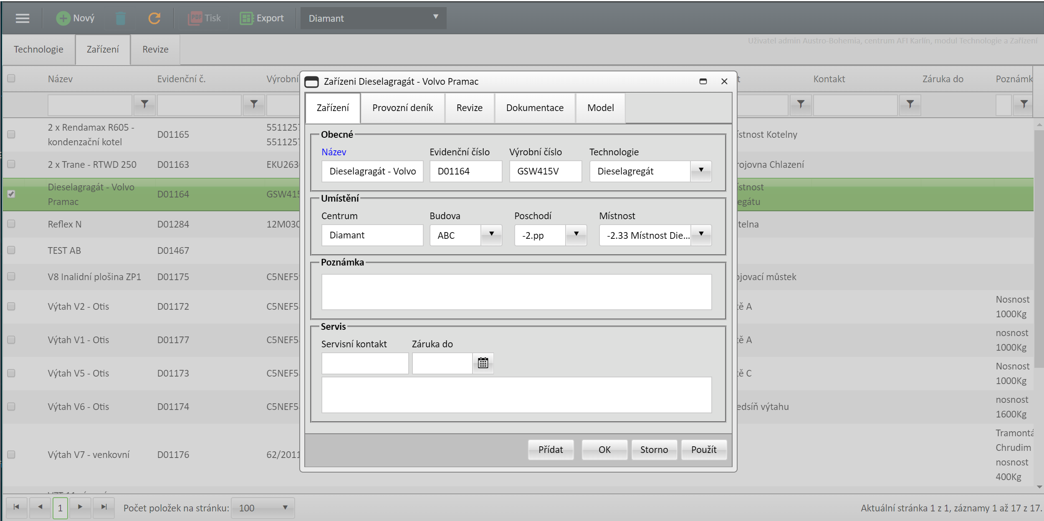Open the Dokumentace dialog tab
The width and height of the screenshot is (1044, 521).
point(535,108)
